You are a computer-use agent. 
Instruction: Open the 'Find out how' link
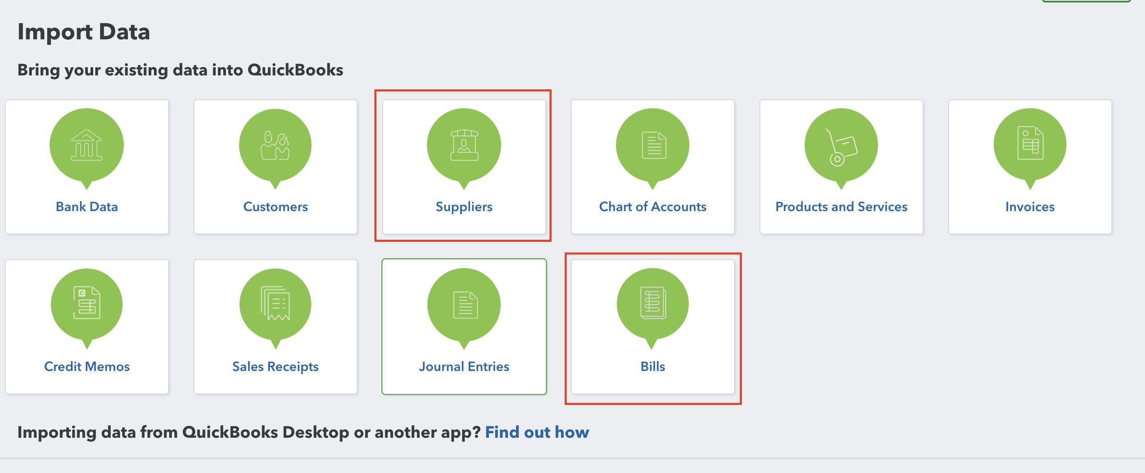point(536,432)
